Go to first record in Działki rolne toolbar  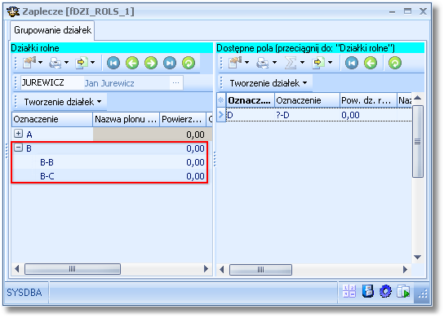click(113, 63)
